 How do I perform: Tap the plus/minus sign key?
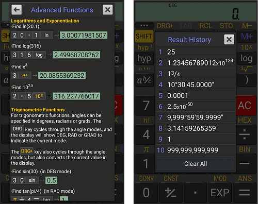[x=171, y=192]
